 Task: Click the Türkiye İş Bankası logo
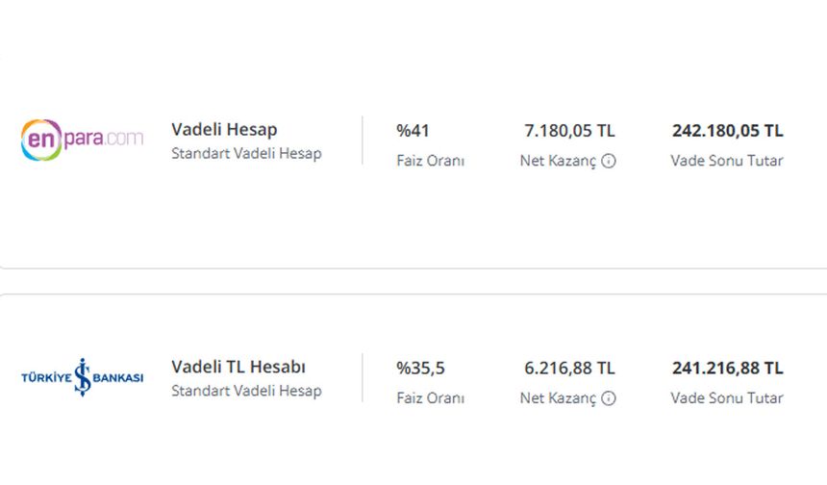point(83,377)
